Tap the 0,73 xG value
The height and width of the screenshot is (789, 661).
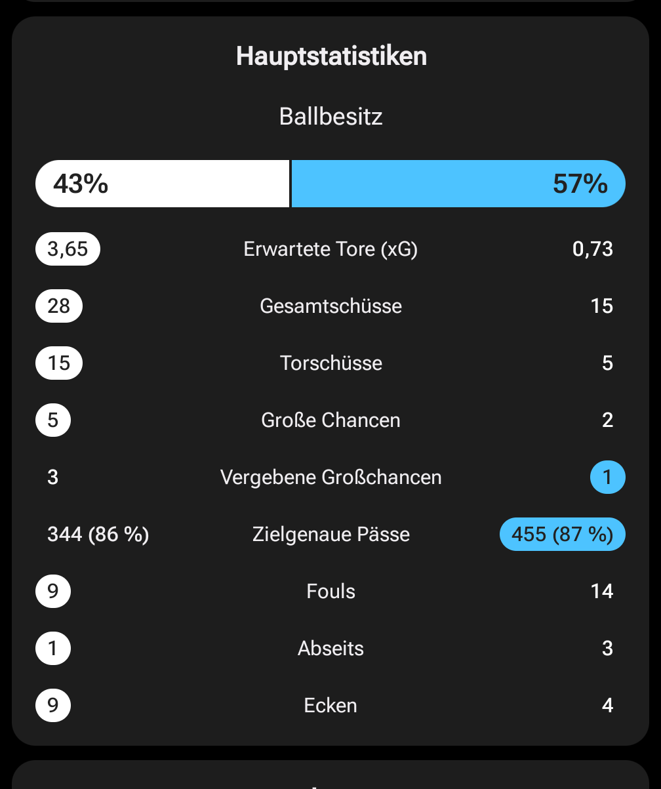pos(592,249)
